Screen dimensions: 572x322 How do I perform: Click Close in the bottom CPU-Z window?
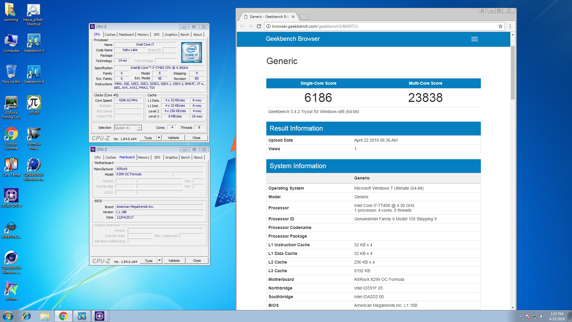(197, 261)
